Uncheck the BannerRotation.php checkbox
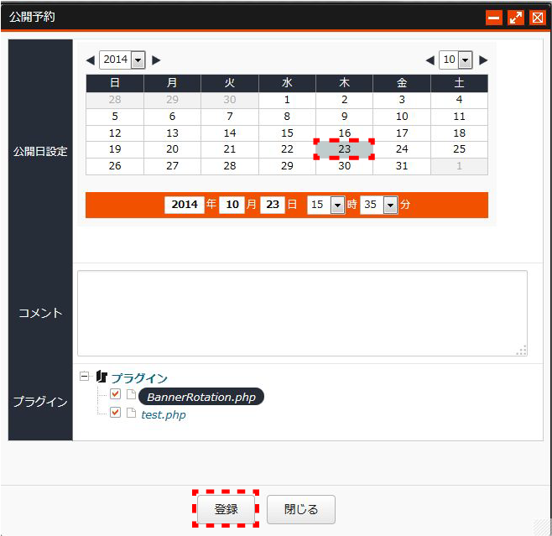The image size is (552, 536). point(115,393)
